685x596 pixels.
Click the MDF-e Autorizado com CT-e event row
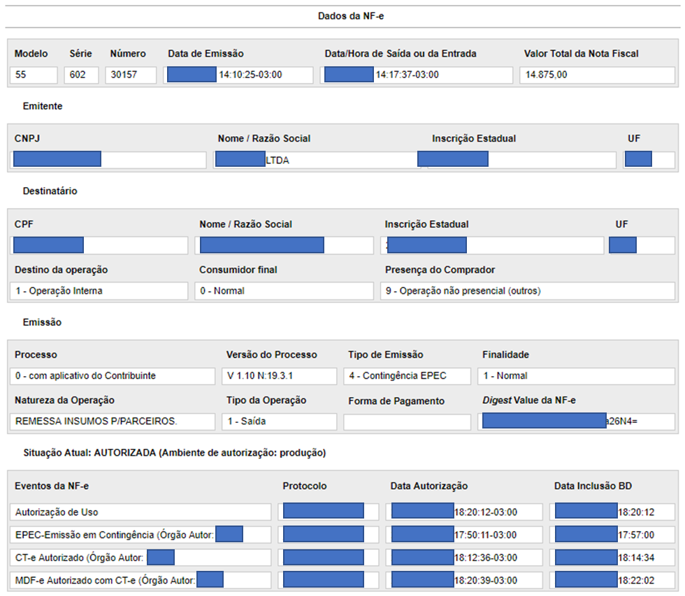(x=140, y=580)
